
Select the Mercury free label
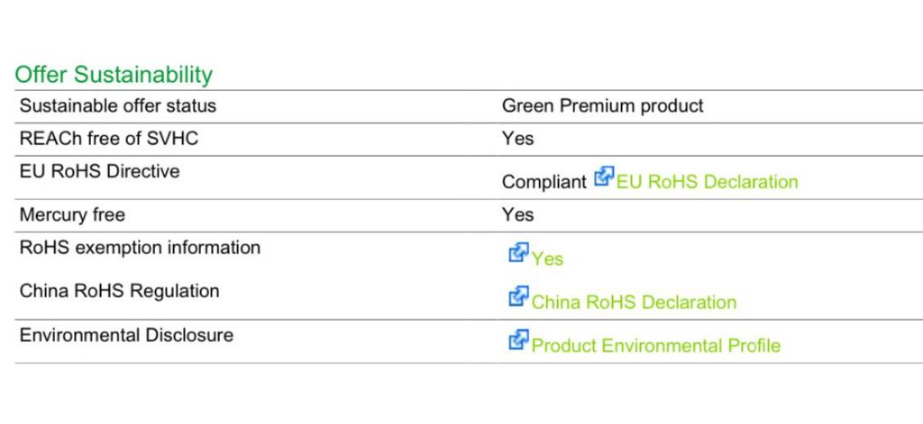(x=72, y=215)
